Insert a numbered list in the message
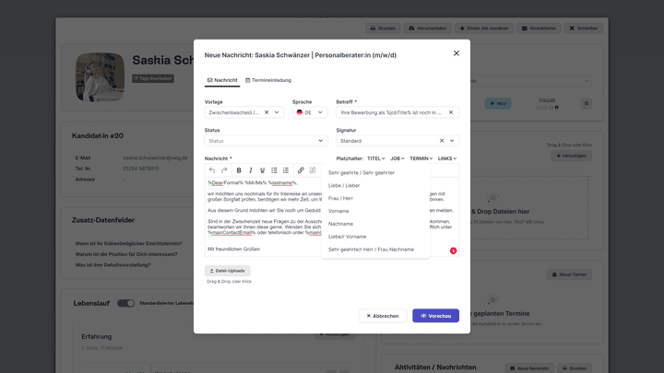This screenshot has width=664, height=373. 287,170
